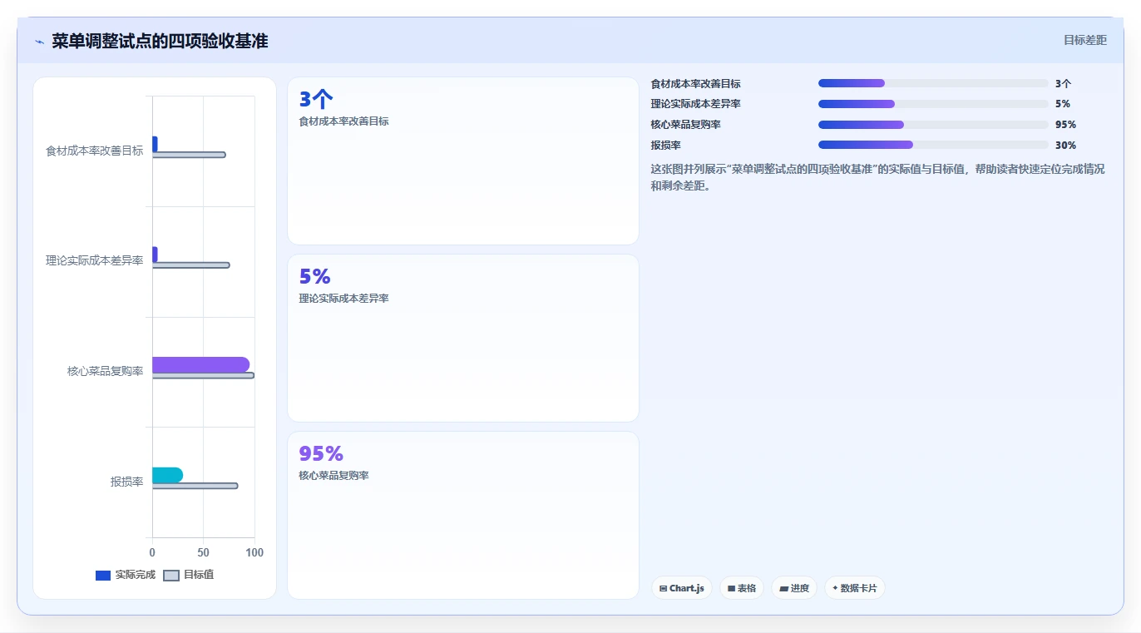Screen dimensions: 1141x633
Task: Click the purple 核心菜品复购率 actual bar in chart
Action: coord(200,364)
